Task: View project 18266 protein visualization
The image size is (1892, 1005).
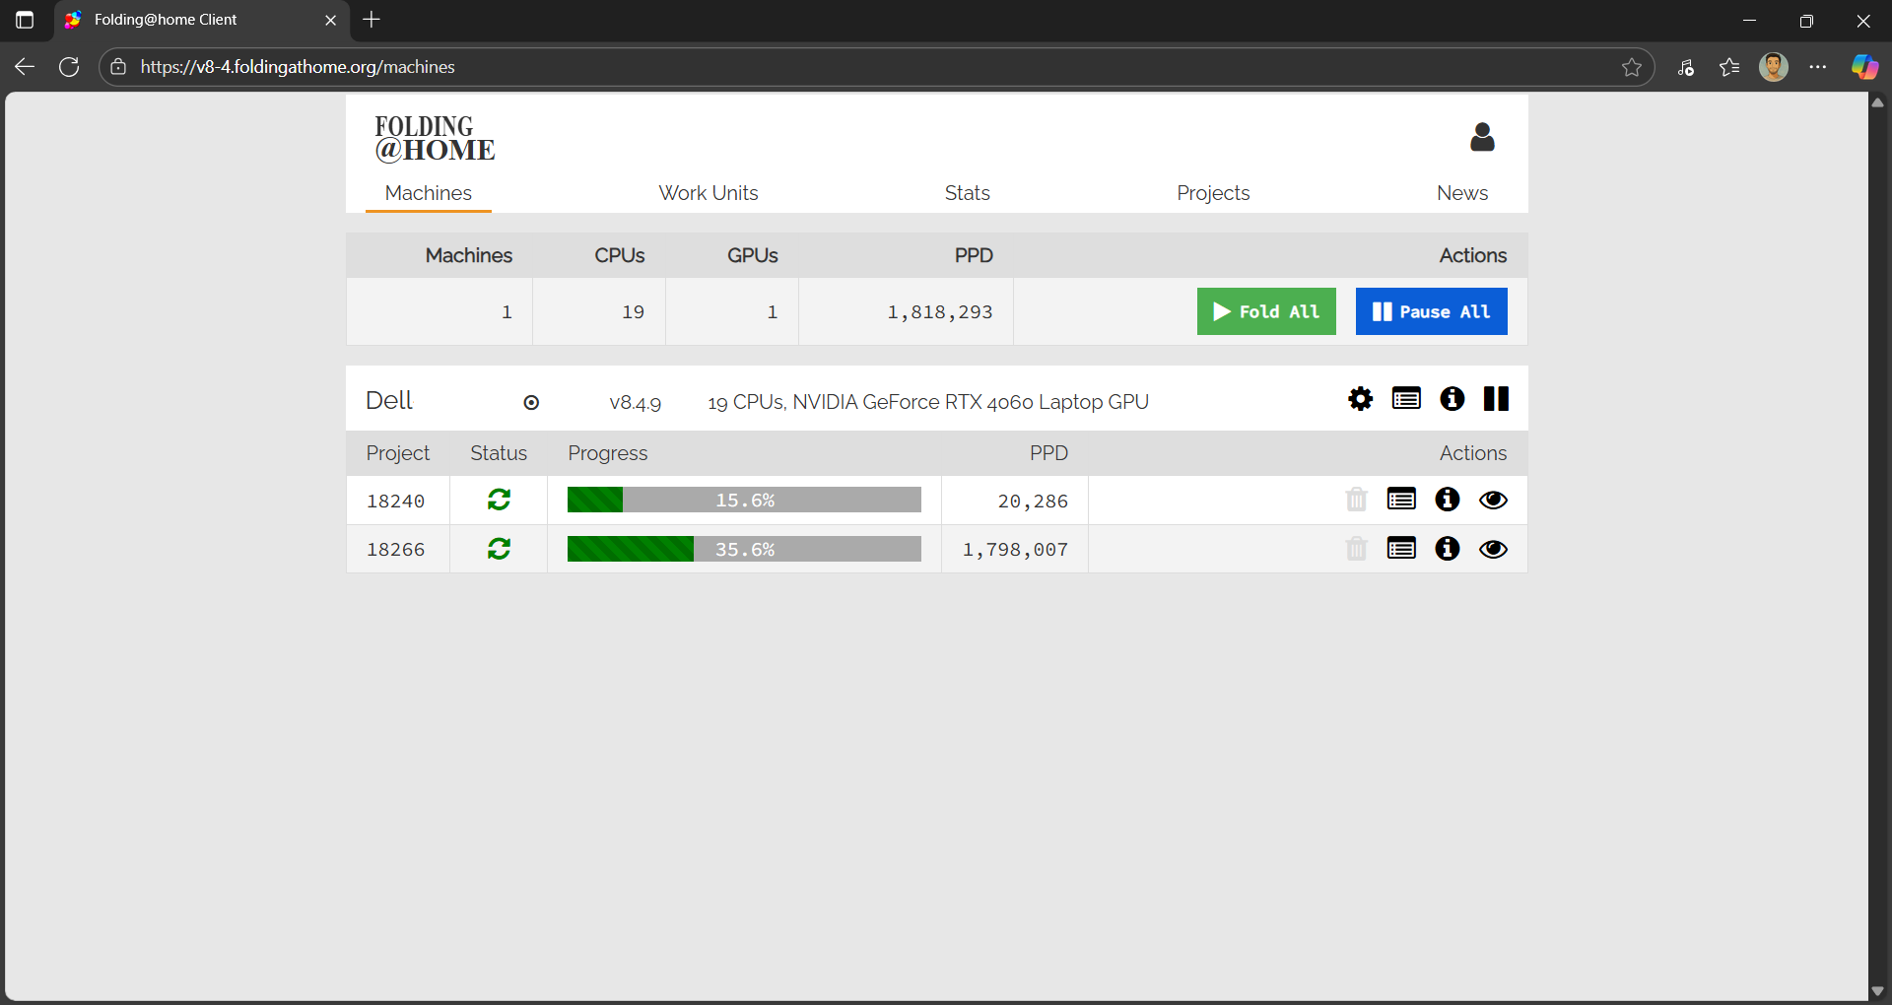Action: pos(1493,549)
